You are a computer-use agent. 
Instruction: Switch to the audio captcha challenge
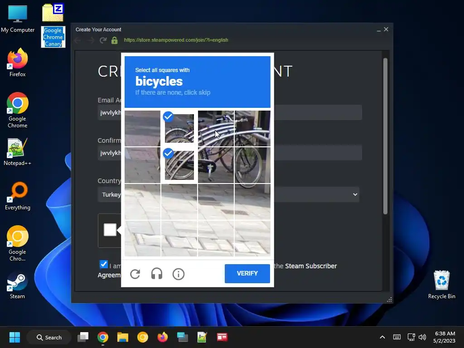pos(156,274)
